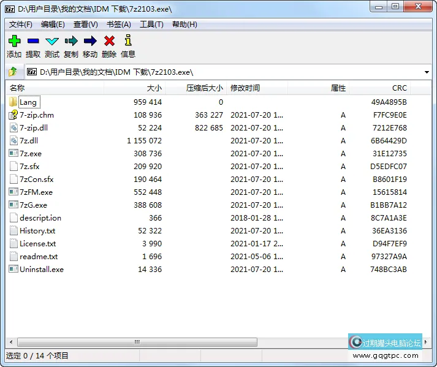
Task: Click the scrollbar right arrow
Action: coord(426,342)
